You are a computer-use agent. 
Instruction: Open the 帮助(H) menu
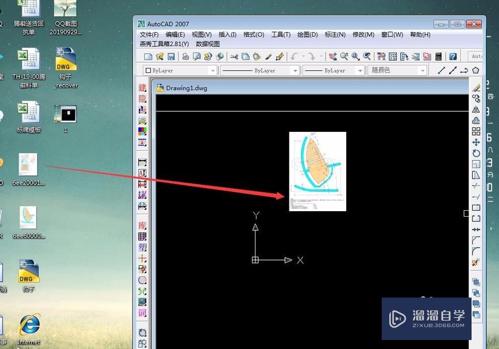[420, 34]
